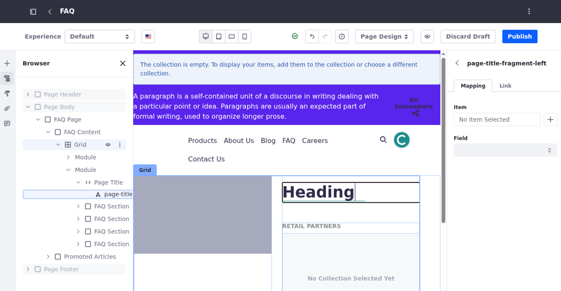The height and width of the screenshot is (291, 561).
Task: Open FAQ in page navigation
Action: coord(289,141)
